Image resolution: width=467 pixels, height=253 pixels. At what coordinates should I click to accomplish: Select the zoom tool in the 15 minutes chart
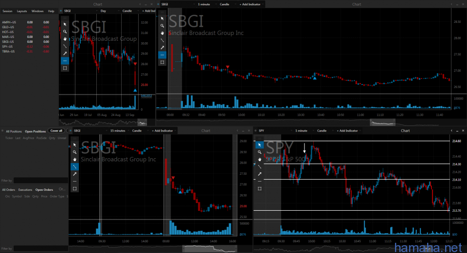75,152
